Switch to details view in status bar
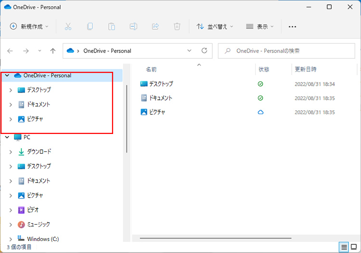361x253 pixels. [344, 247]
